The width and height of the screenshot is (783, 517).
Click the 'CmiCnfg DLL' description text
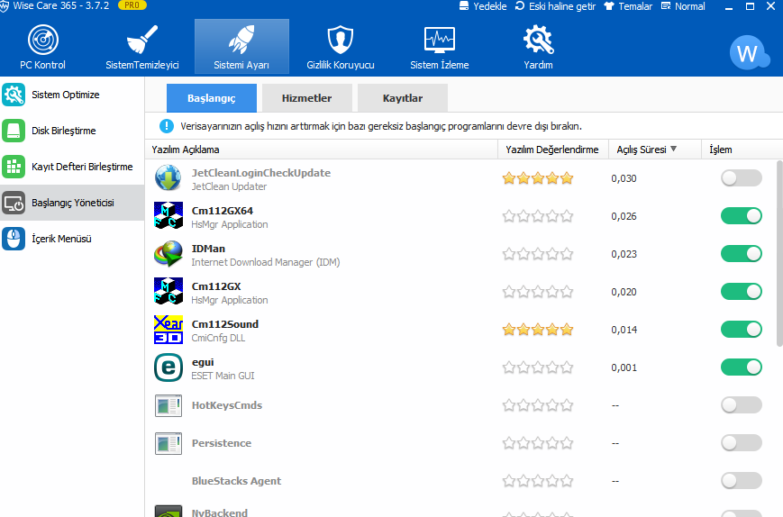point(218,338)
